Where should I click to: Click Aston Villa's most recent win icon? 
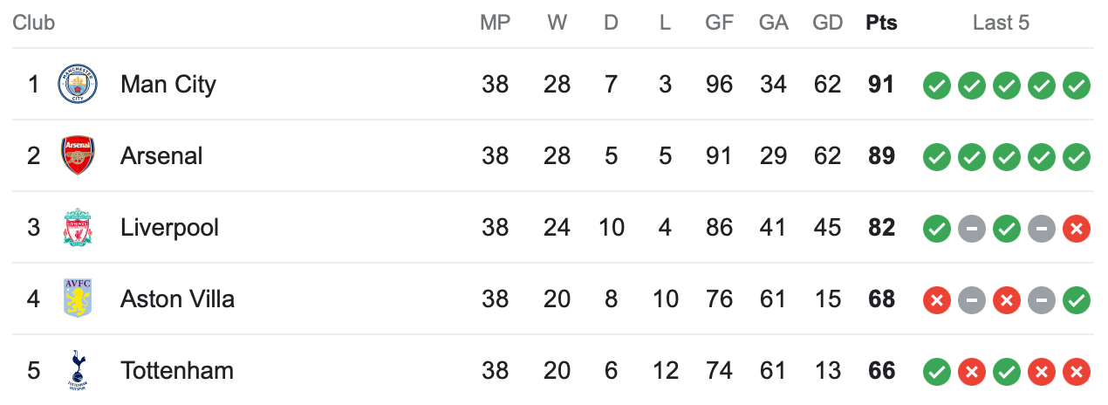point(1077,300)
